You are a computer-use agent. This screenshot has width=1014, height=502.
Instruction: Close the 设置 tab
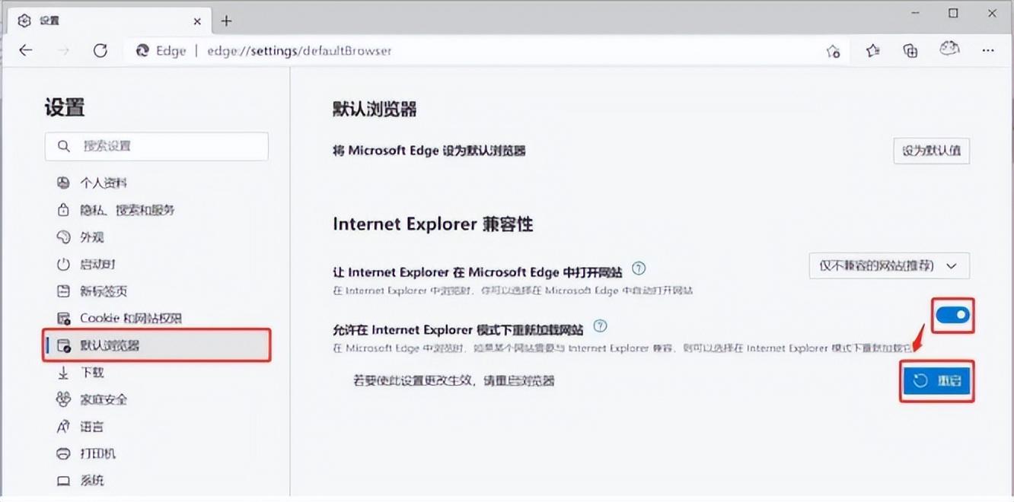click(x=197, y=21)
